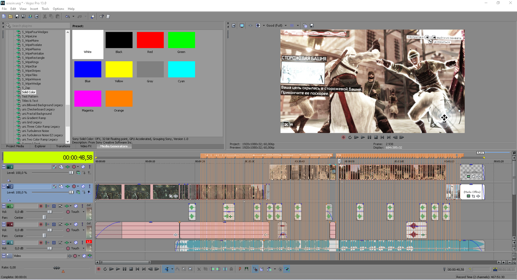Click the preview on external monitor icon

click(x=242, y=25)
